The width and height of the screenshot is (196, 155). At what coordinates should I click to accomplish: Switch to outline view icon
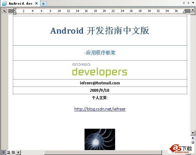coord(8,152)
